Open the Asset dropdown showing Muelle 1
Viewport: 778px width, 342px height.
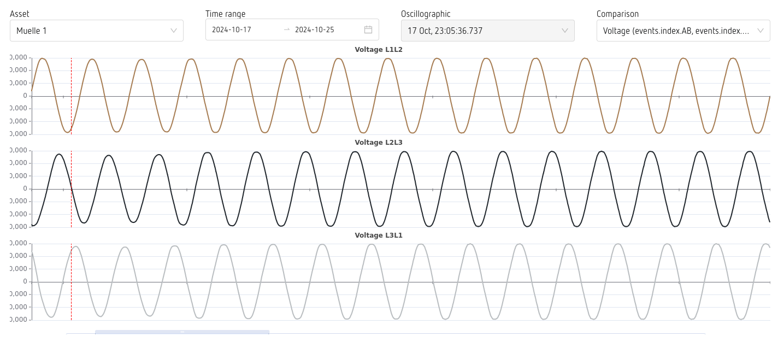pyautogui.click(x=93, y=31)
